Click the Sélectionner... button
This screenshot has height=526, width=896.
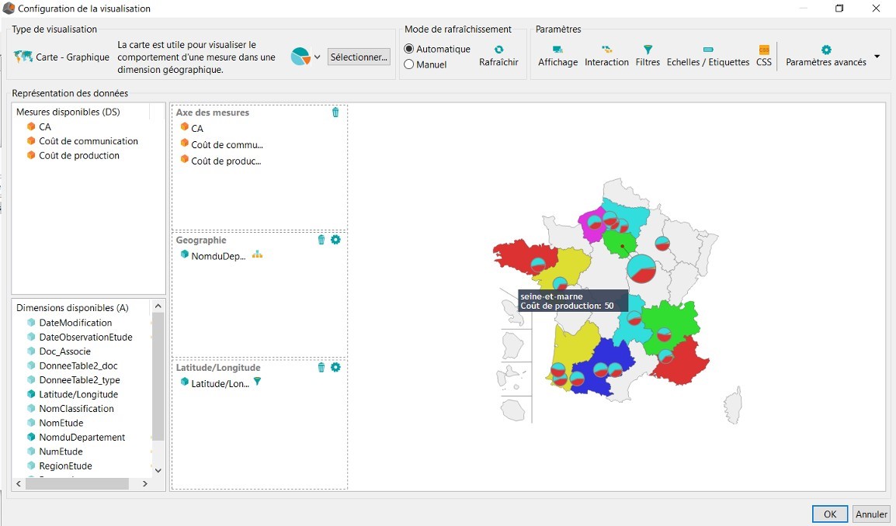[x=358, y=57]
